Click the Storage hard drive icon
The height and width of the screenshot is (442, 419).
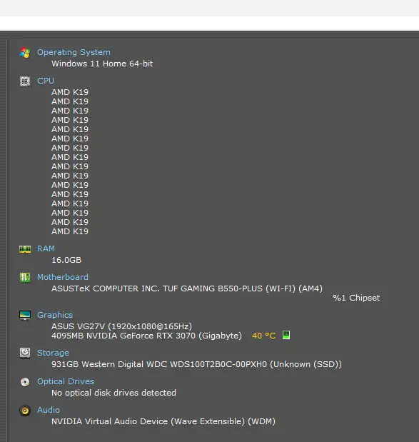(x=25, y=353)
